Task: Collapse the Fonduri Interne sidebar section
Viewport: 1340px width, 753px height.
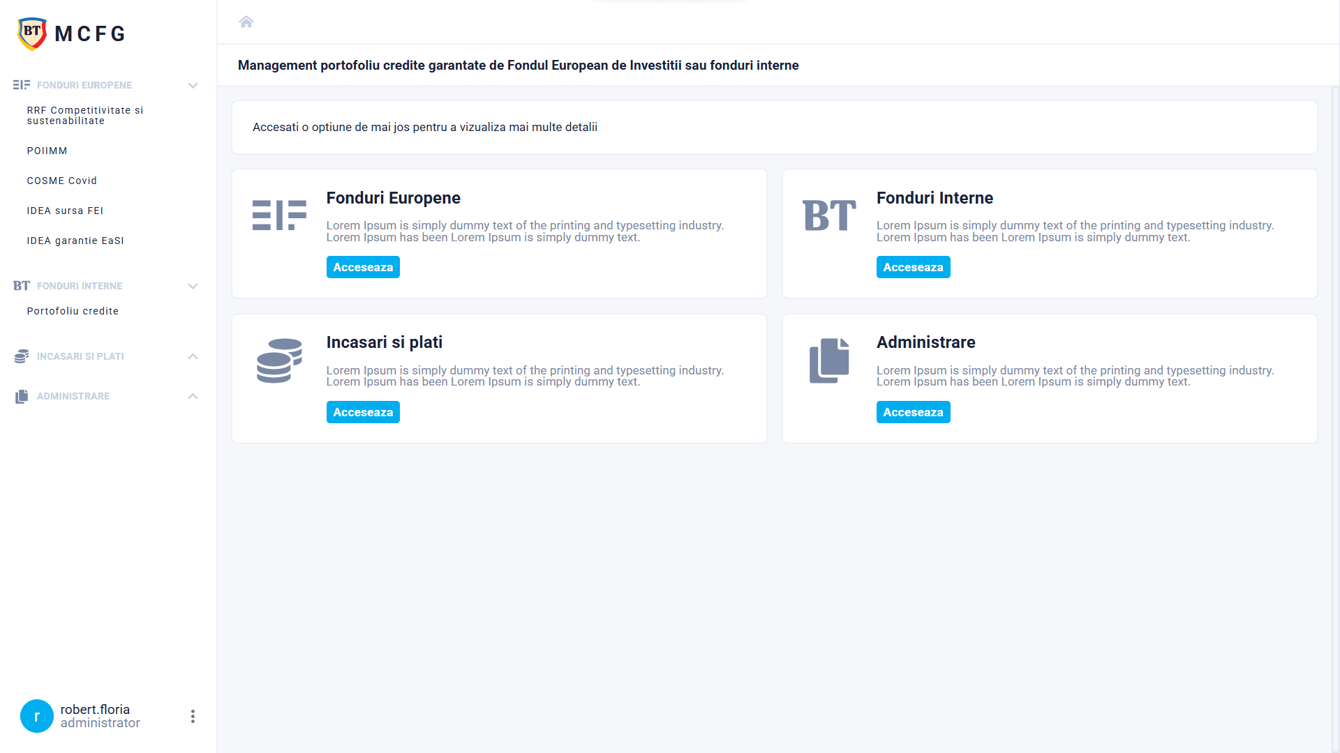Action: pyautogui.click(x=193, y=286)
